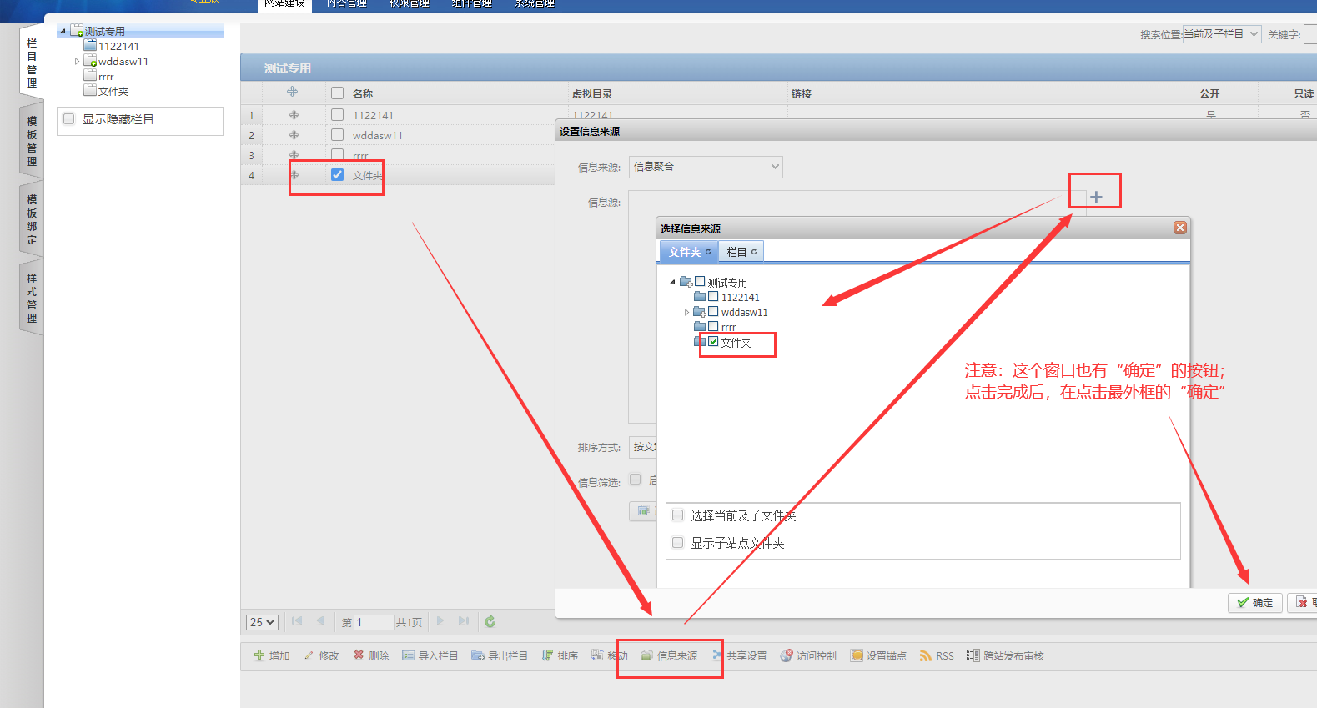Screen dimensions: 1317x708
Task: Click the 确定 confirm button
Action: coord(1254,602)
